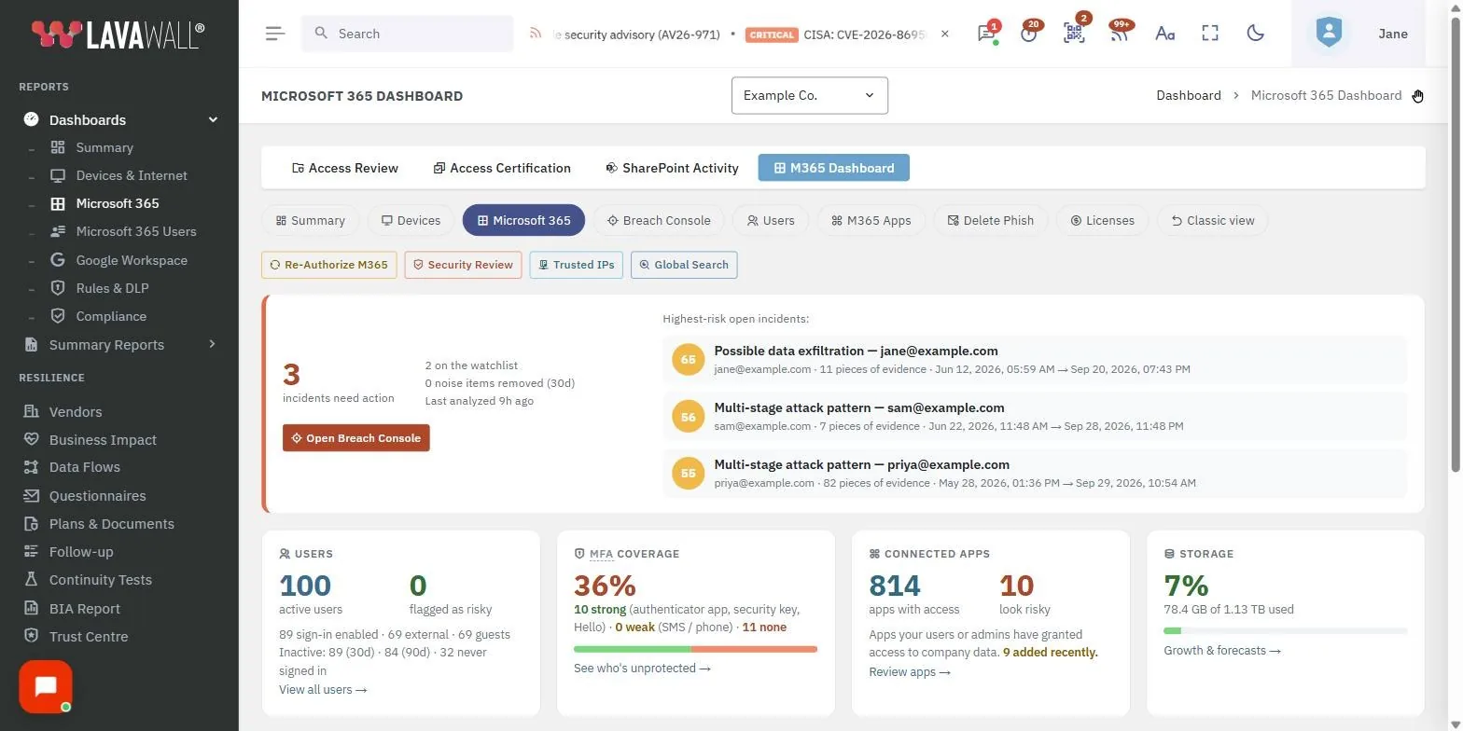This screenshot has height=731, width=1463.
Task: Click the hamburger menu icon
Action: pos(274,34)
